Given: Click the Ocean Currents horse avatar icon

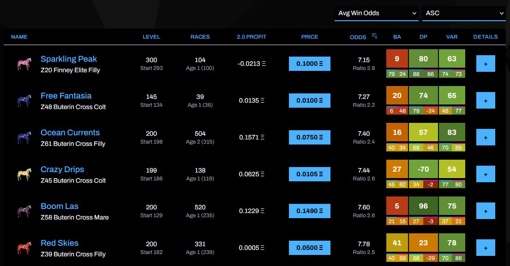Looking at the screenshot, I should [x=24, y=137].
